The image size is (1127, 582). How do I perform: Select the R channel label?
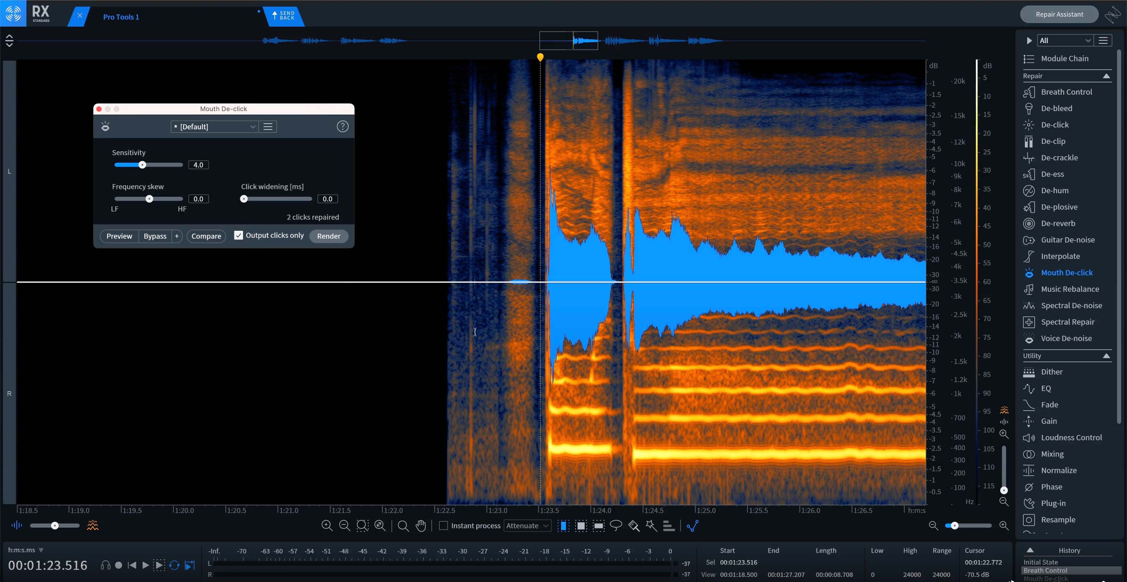(x=9, y=393)
